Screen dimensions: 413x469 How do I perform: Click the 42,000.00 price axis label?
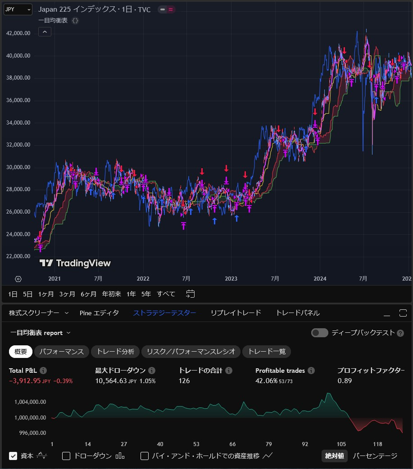click(18, 33)
